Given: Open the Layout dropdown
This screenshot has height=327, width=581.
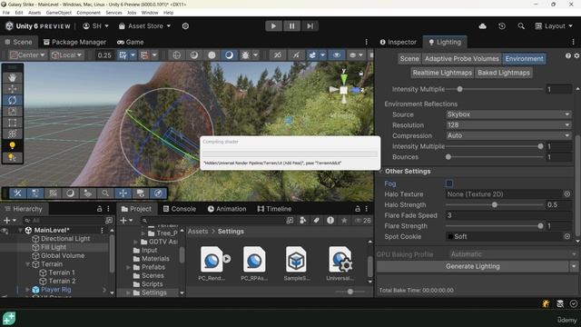Looking at the screenshot, I should point(554,26).
